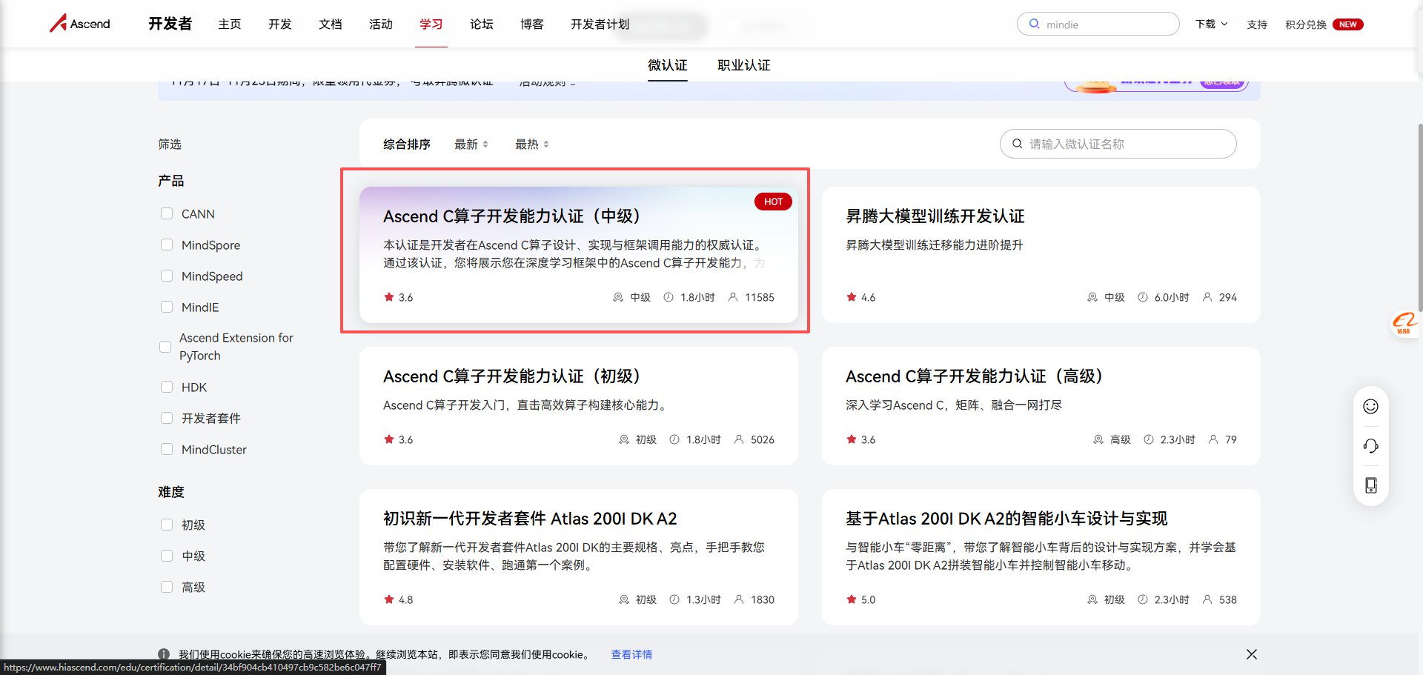Click the NEW badge beside 积分兑换
This screenshot has width=1423, height=675.
point(1348,24)
